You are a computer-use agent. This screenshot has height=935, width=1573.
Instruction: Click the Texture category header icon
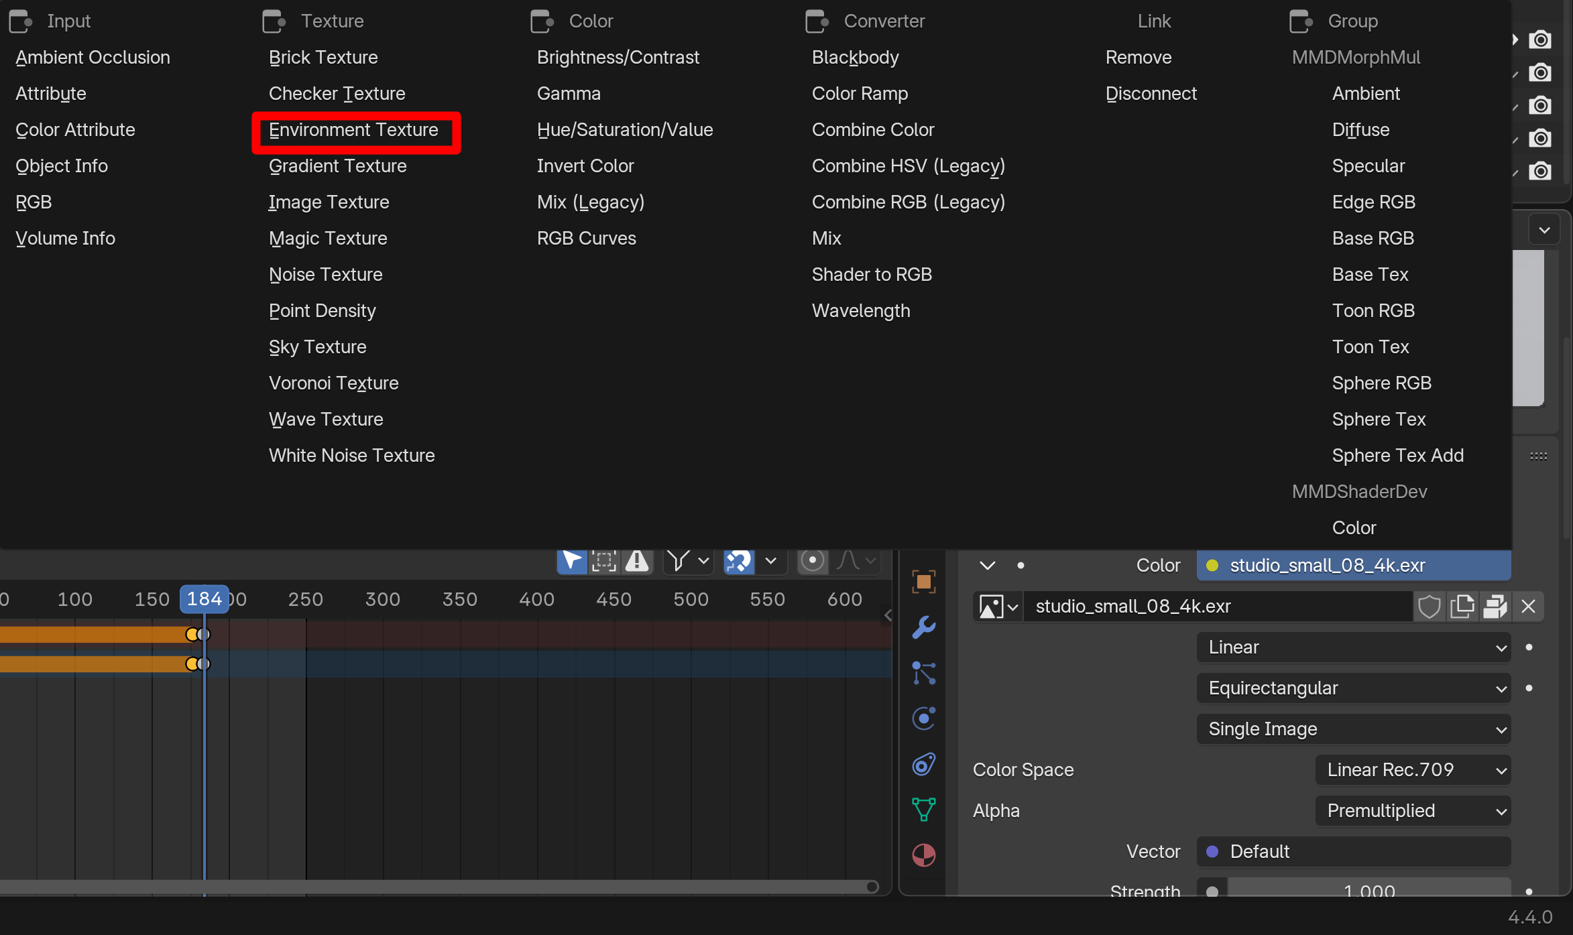point(274,21)
